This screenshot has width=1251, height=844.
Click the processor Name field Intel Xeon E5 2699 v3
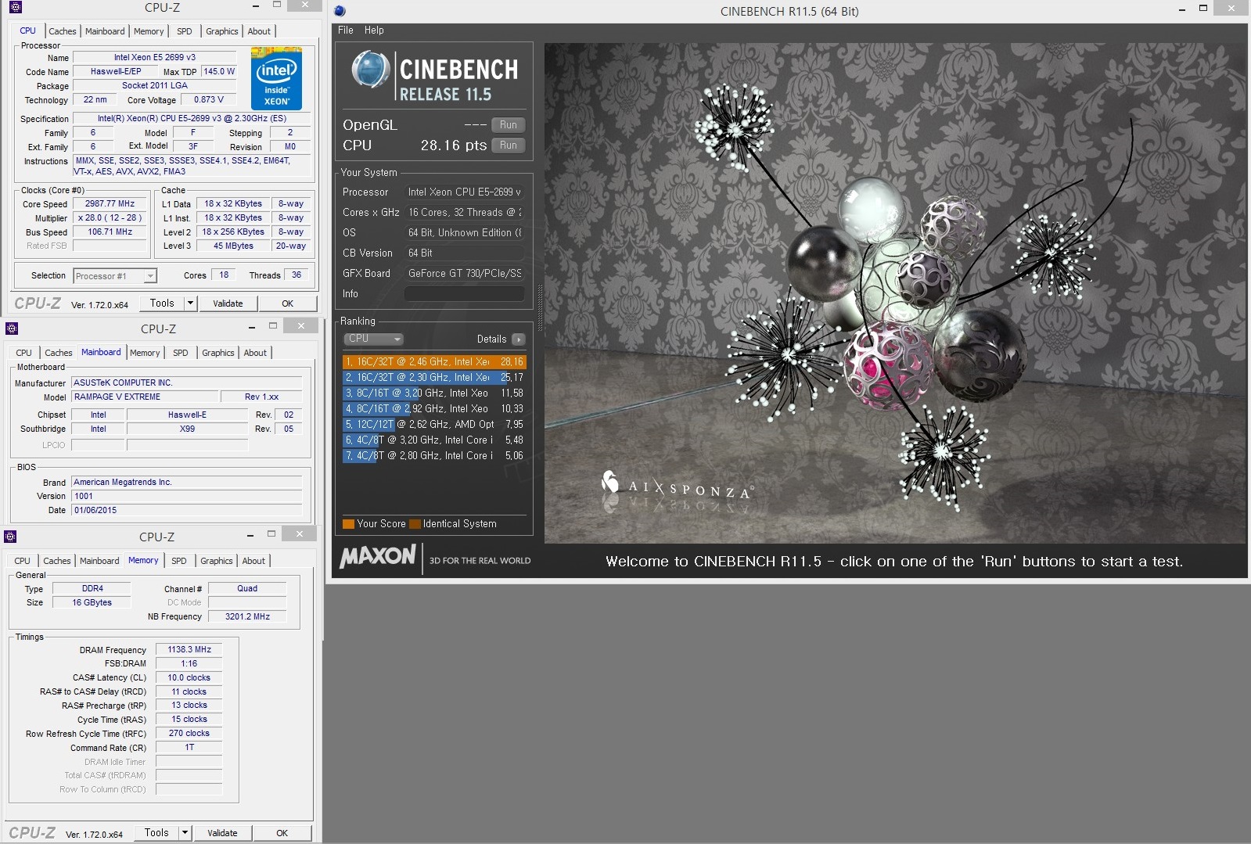[155, 58]
